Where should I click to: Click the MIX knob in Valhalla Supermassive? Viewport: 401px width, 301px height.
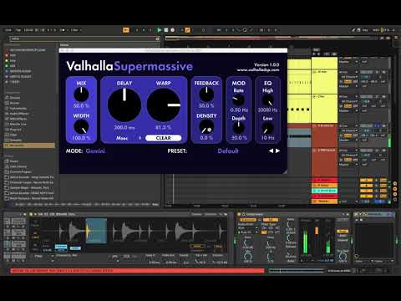(81, 94)
